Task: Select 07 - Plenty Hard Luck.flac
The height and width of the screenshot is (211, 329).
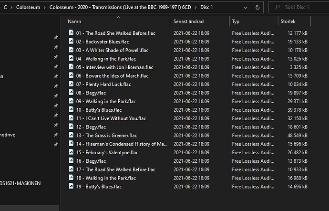Action: tap(103, 84)
